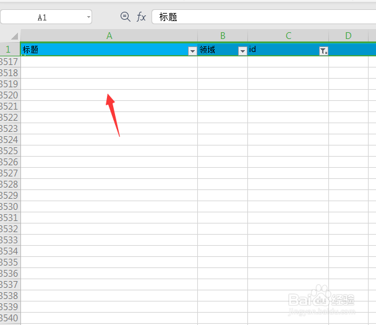Select row header 3532

pyautogui.click(x=10, y=229)
